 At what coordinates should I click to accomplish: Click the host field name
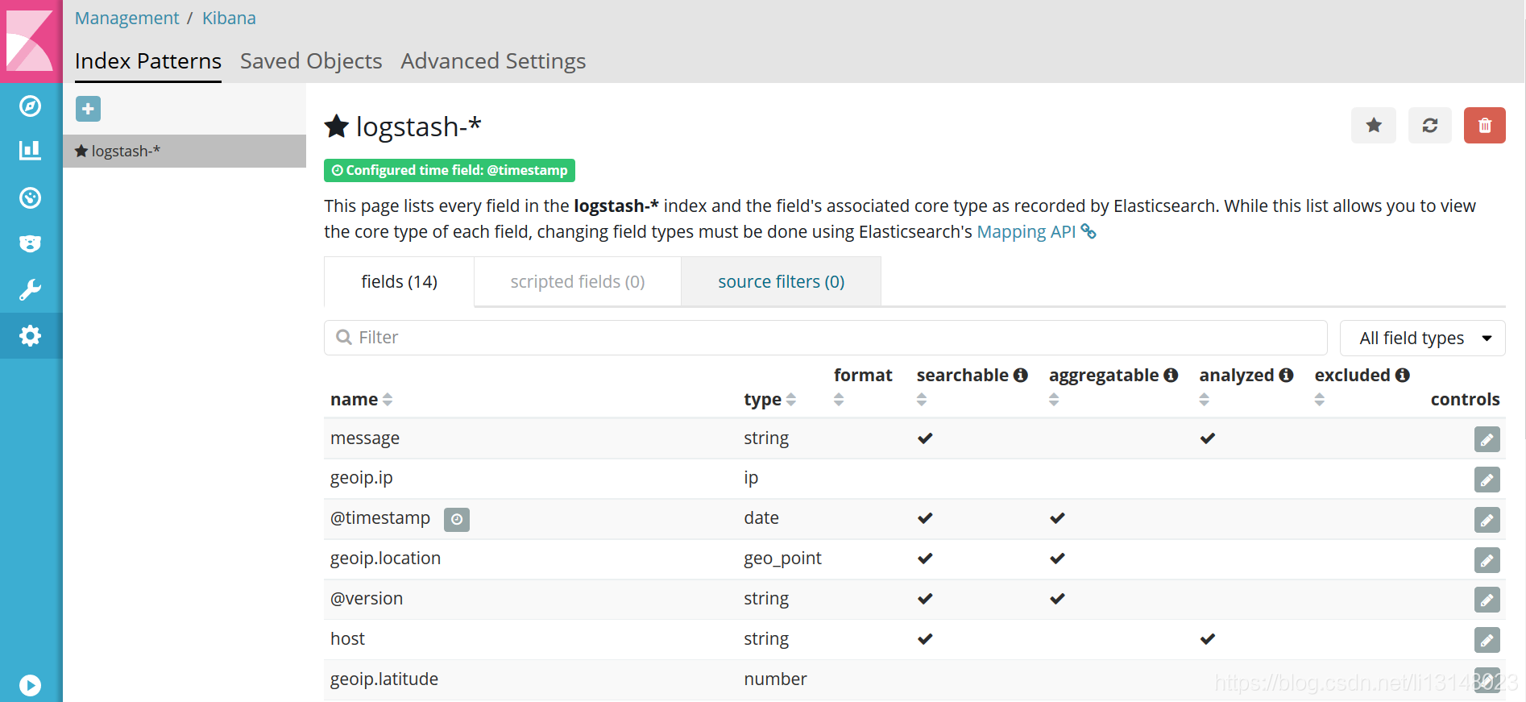[x=347, y=639]
